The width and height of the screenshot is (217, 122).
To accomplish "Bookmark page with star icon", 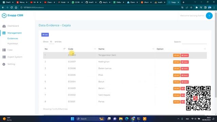I will coord(191,7).
